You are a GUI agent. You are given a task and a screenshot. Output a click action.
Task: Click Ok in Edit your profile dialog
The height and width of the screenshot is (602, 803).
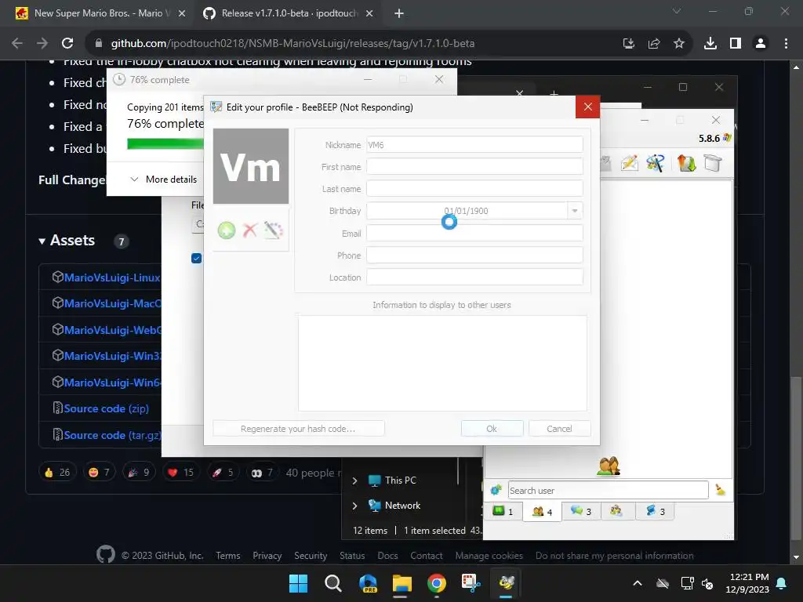click(x=492, y=429)
